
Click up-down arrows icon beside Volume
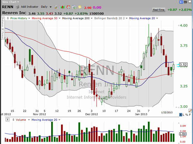point(13,120)
